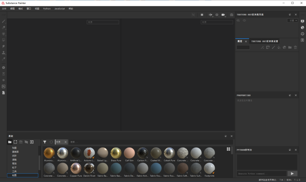This screenshot has height=182, width=306.
Task: Undock the shelf panel
Action: point(226,136)
